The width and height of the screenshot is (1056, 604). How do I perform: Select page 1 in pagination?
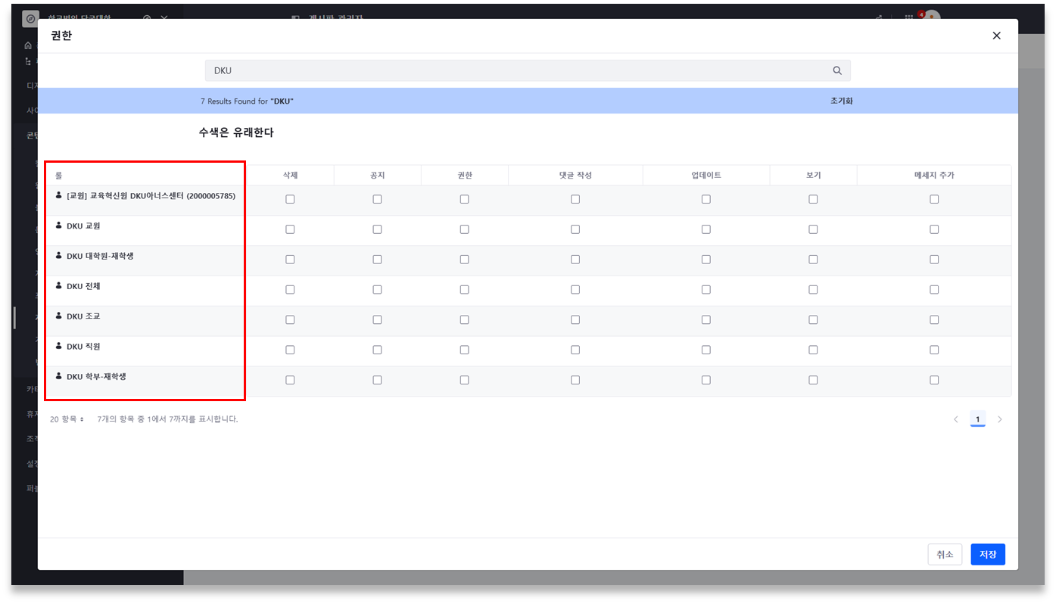pos(977,419)
